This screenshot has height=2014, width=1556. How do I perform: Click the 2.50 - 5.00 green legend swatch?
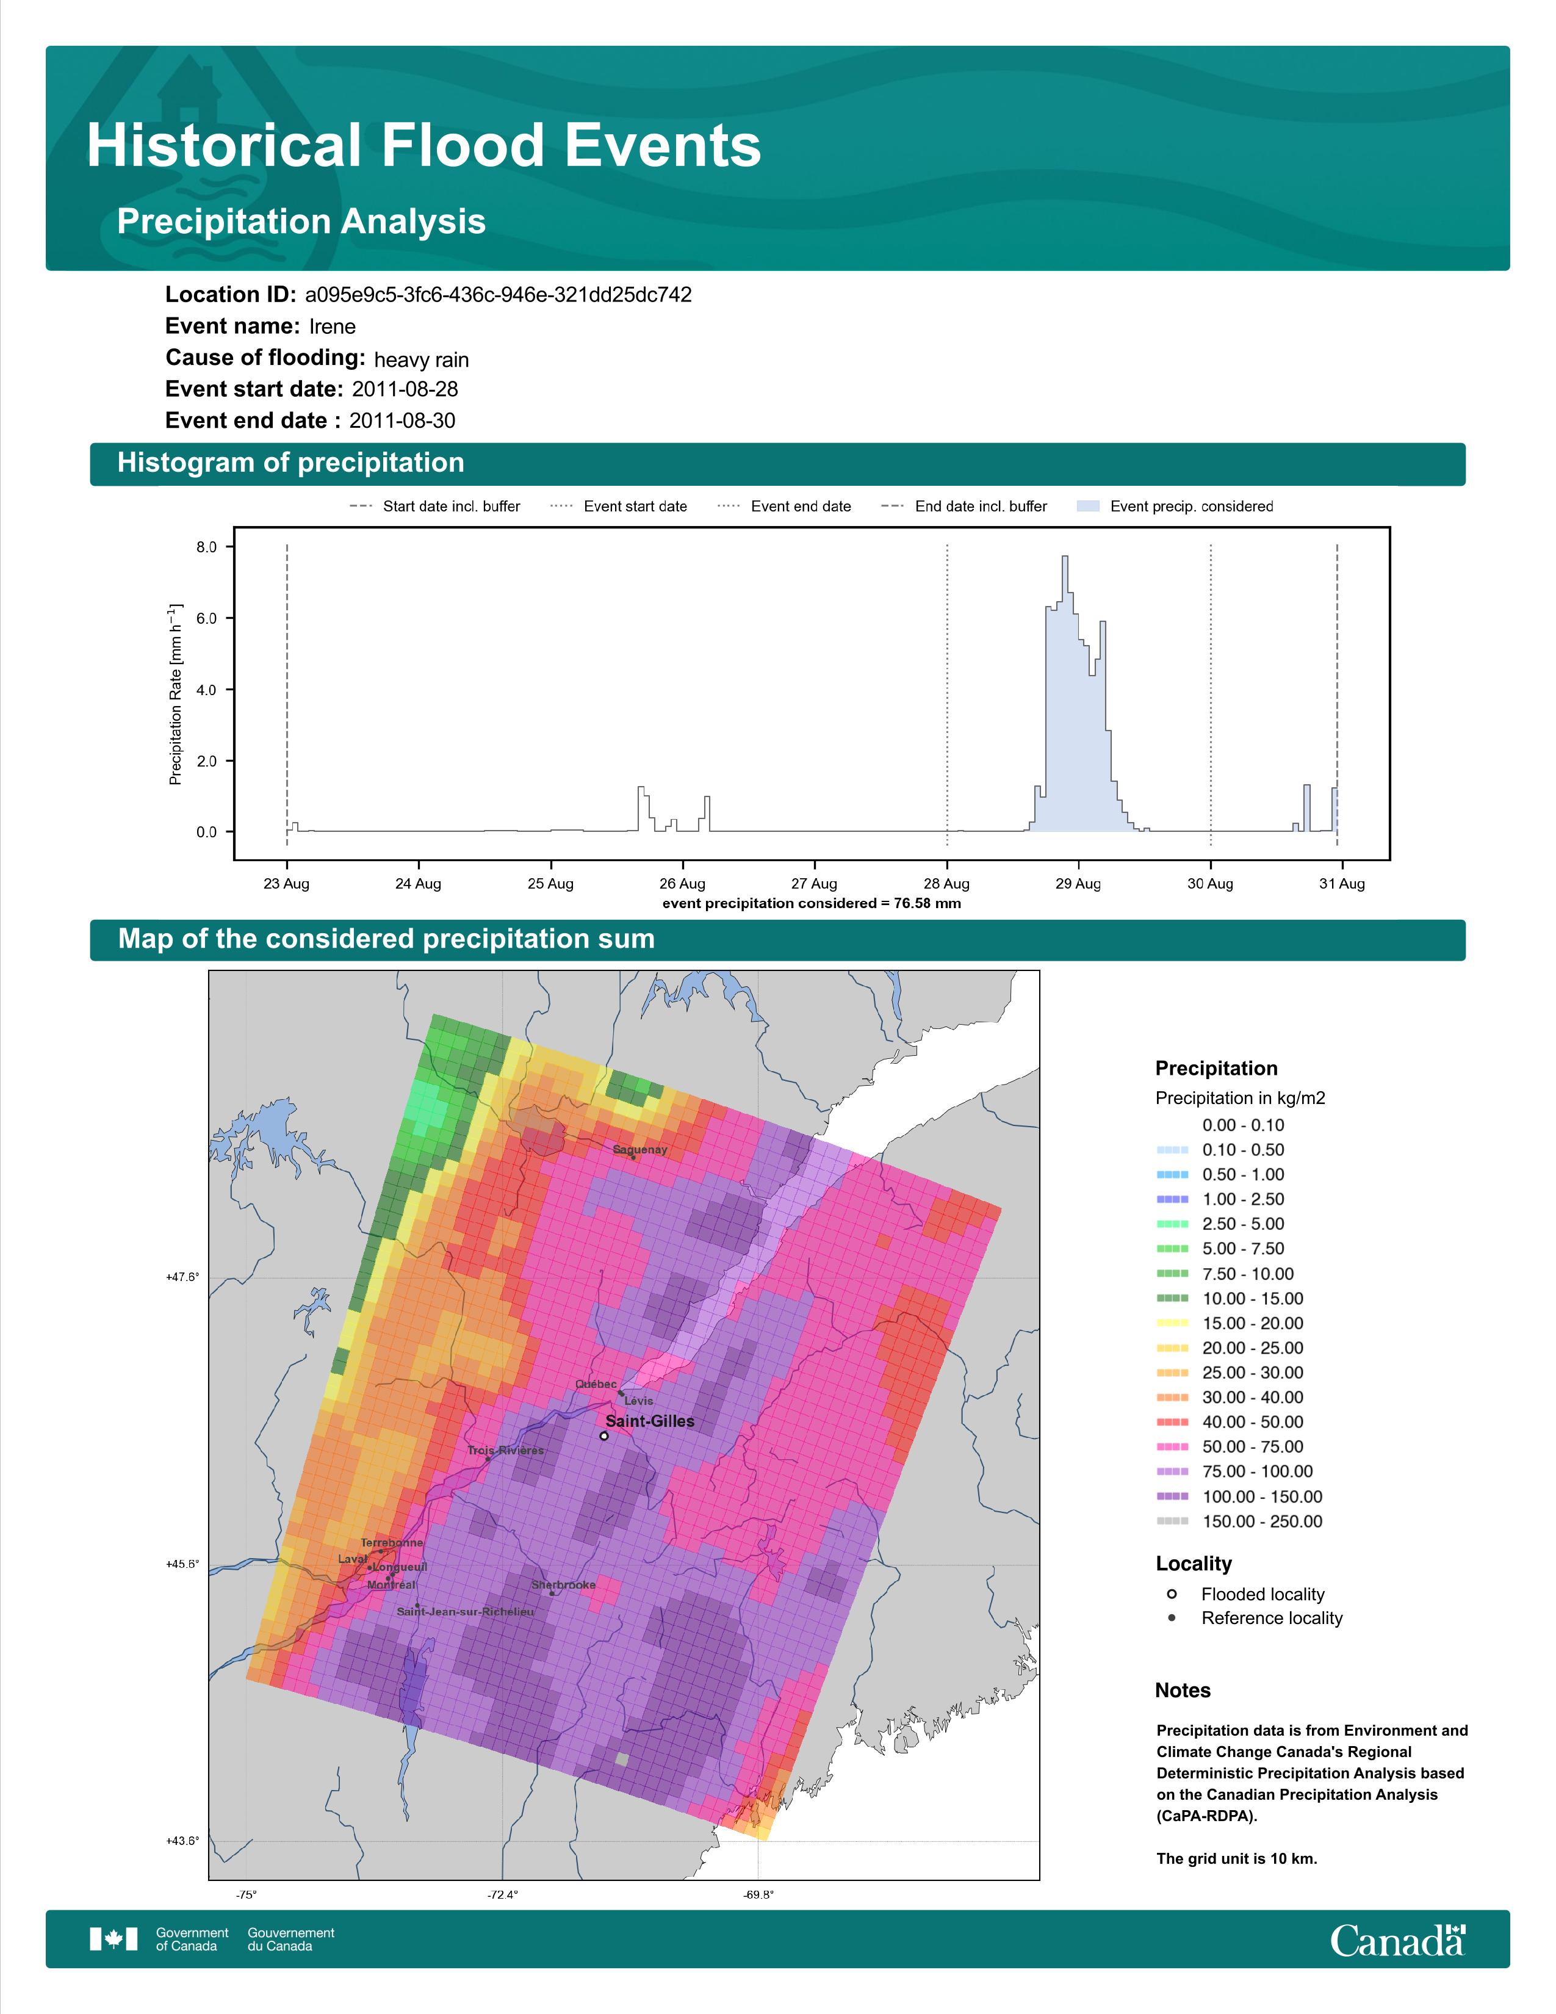click(1172, 1224)
